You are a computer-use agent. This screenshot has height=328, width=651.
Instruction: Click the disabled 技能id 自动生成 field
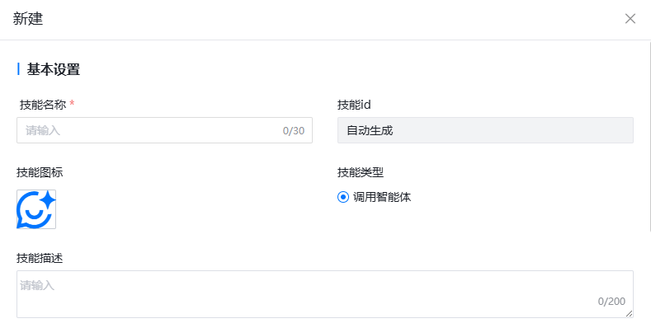tap(485, 130)
